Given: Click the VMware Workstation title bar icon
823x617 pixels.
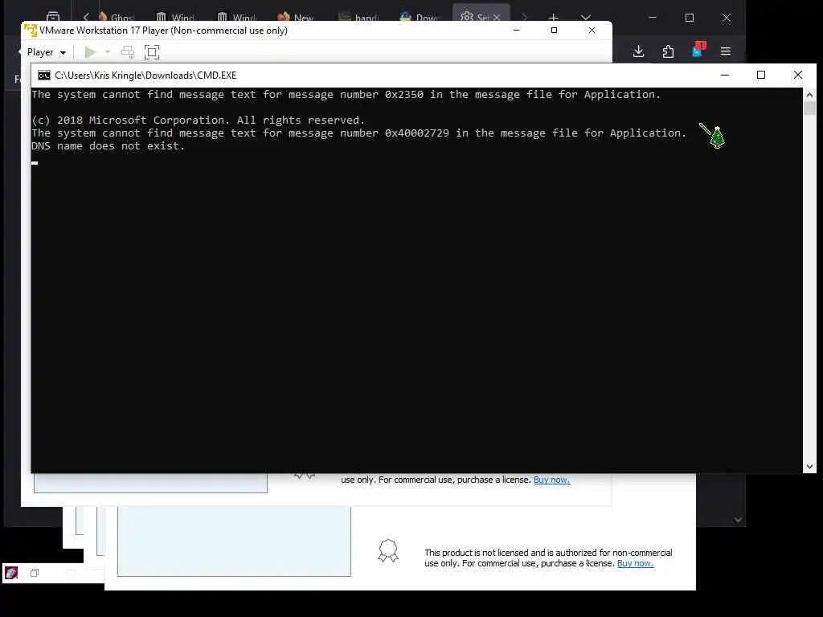Looking at the screenshot, I should point(31,31).
